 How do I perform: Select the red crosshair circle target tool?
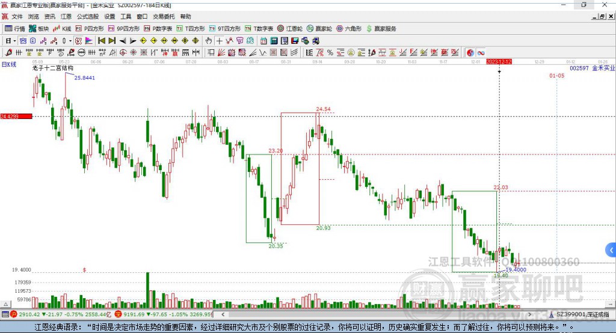123,52
